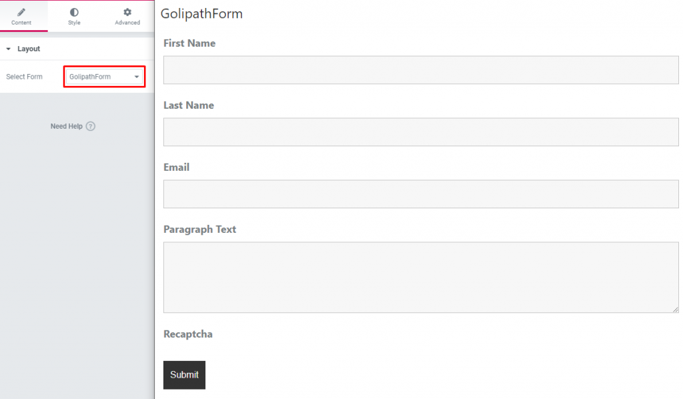This screenshot has height=399, width=683.
Task: Click the Submit button
Action: (x=184, y=374)
